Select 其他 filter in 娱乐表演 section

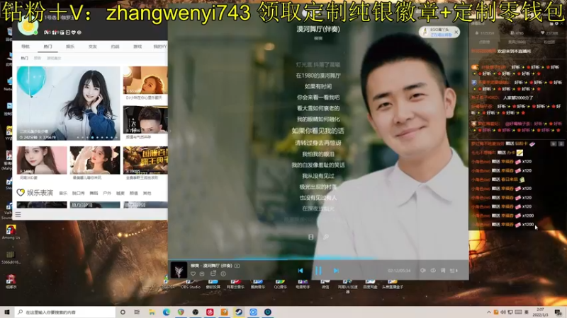147,193
